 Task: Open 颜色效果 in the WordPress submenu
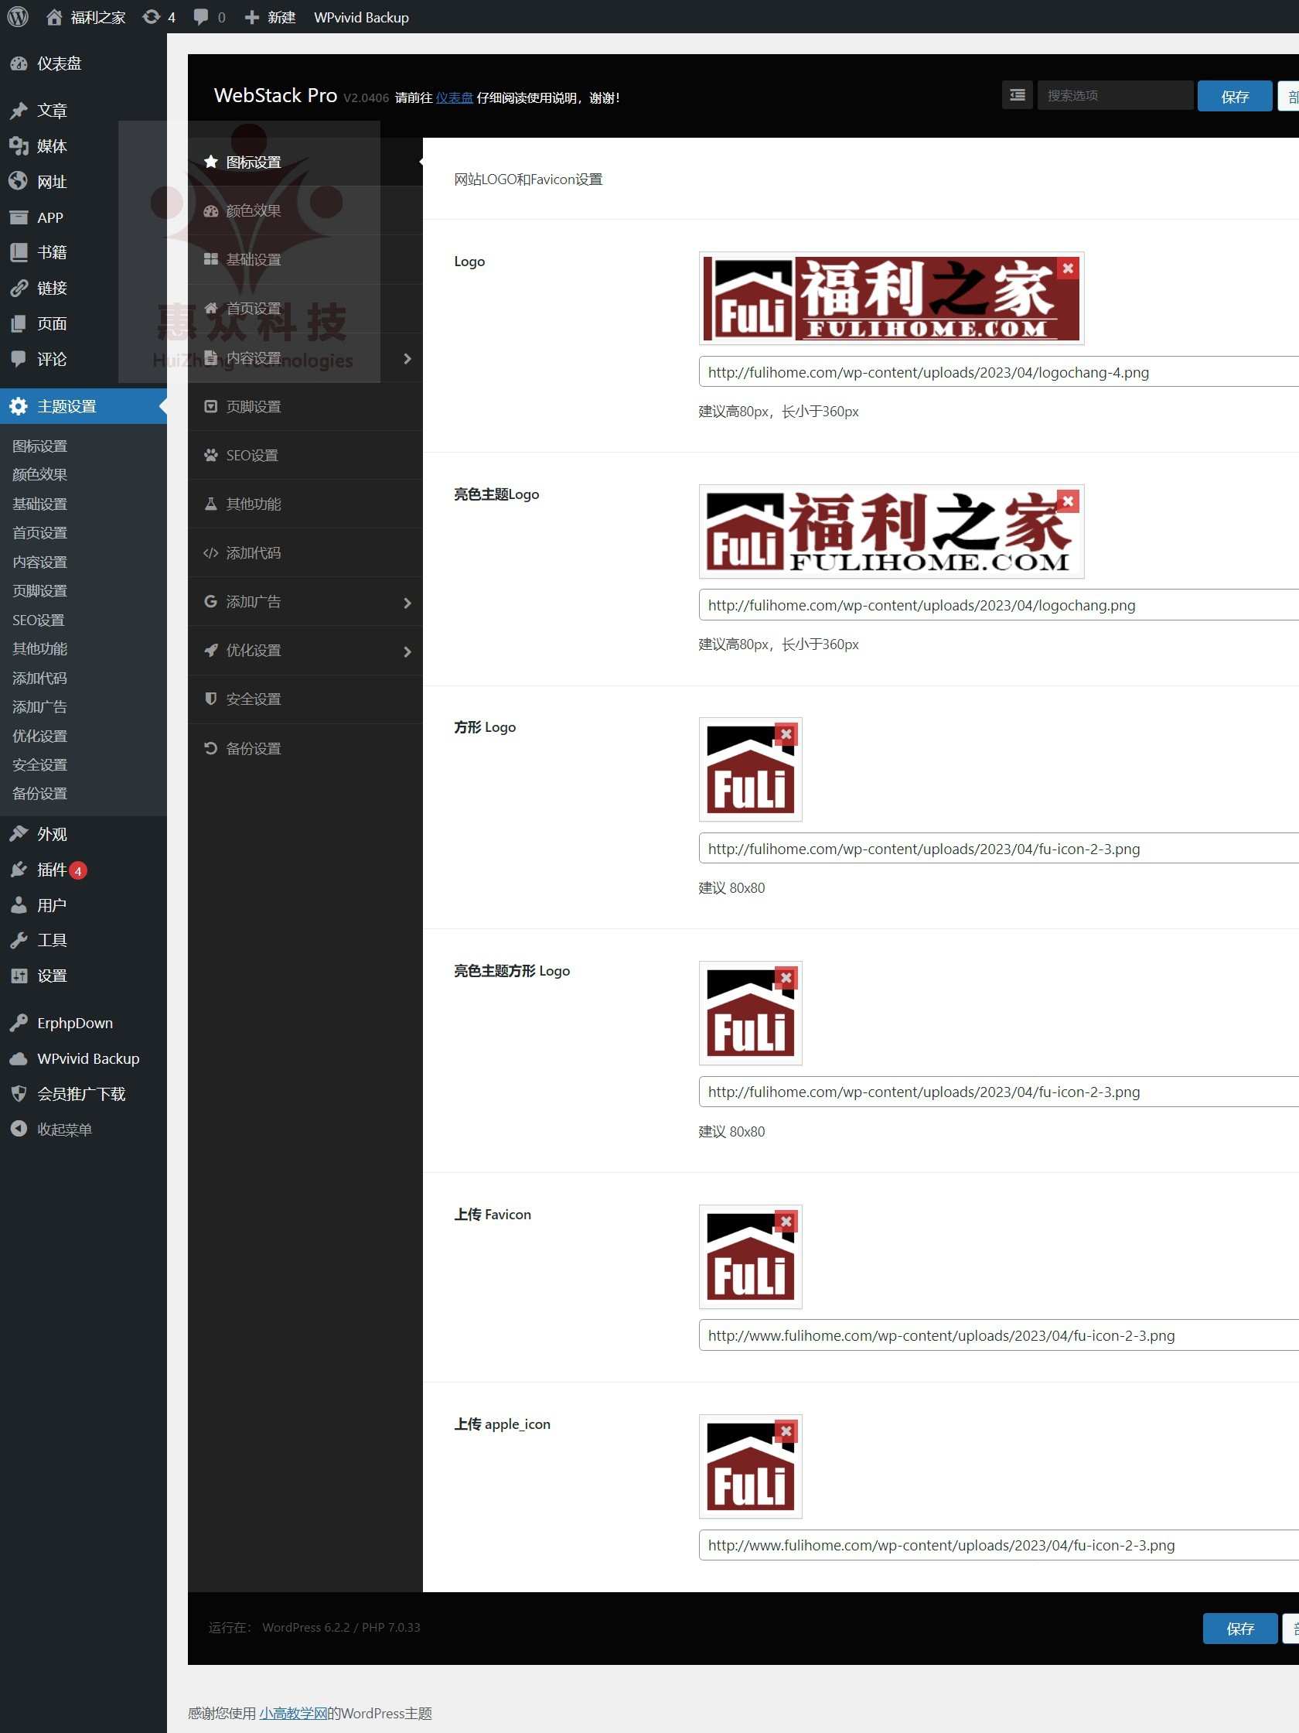(x=40, y=475)
